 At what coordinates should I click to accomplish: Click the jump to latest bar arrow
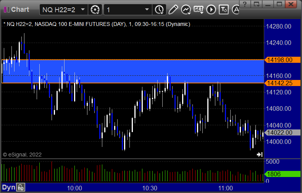tap(260, 155)
